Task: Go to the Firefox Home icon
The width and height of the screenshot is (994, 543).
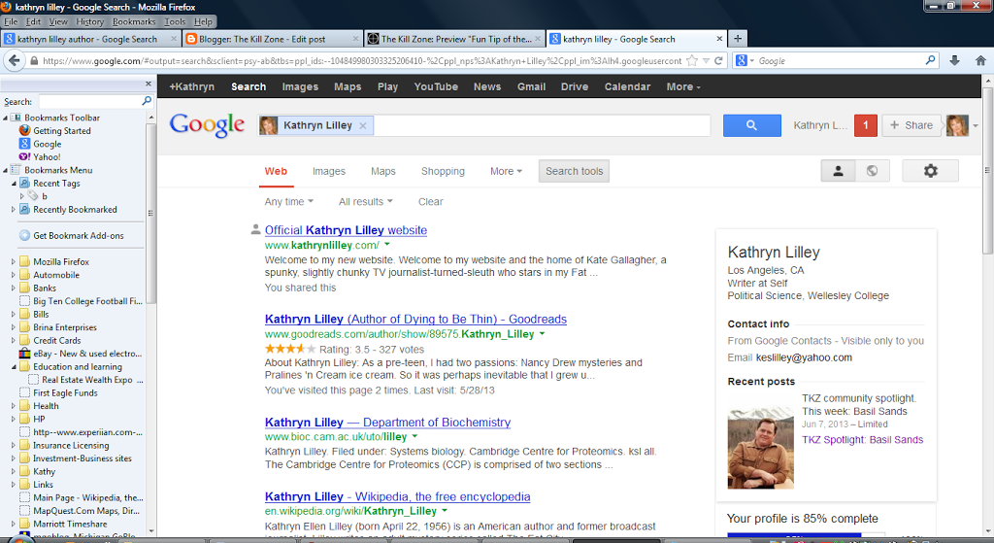Action: tap(980, 61)
